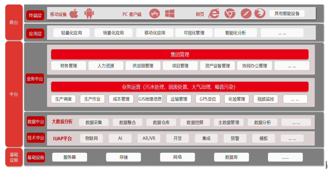Click the Internet Explorer icon
The height and width of the screenshot is (170, 328).
(214, 14)
